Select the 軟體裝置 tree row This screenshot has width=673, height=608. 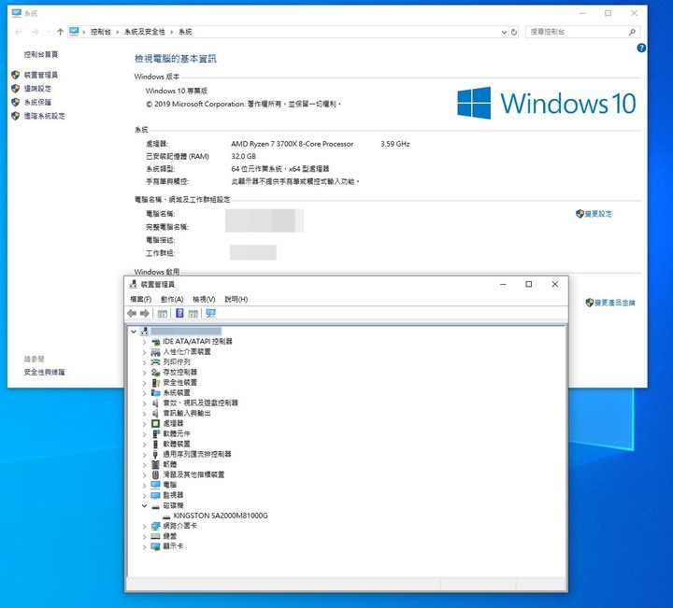(177, 445)
